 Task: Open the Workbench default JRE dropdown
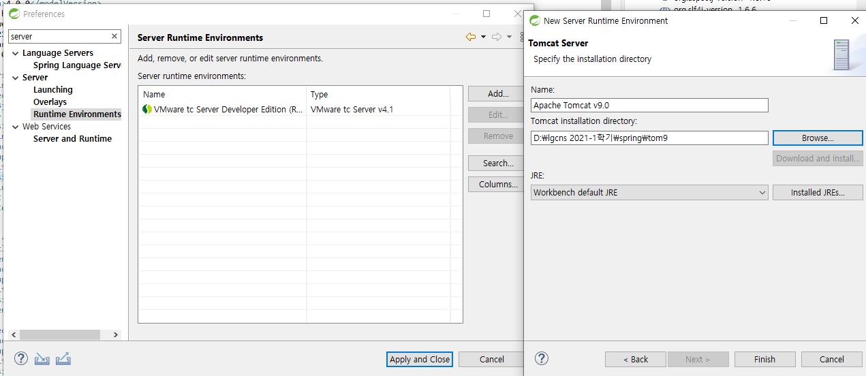click(x=649, y=193)
